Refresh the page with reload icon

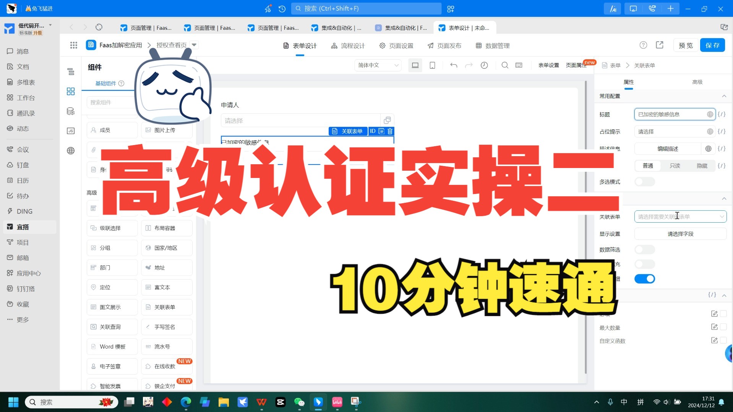click(99, 27)
